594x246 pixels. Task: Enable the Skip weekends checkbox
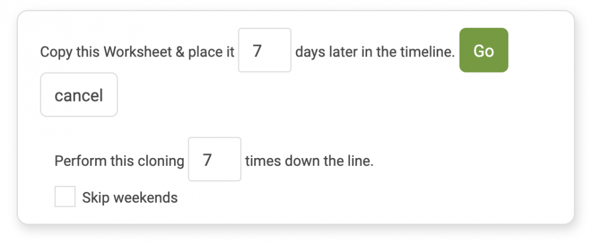point(65,196)
